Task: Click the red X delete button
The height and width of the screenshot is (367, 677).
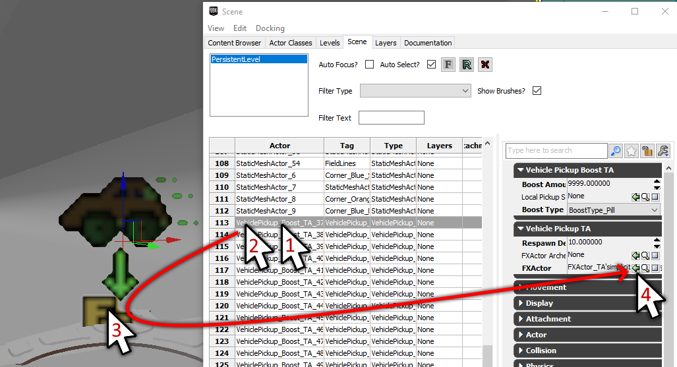Action: coord(485,65)
